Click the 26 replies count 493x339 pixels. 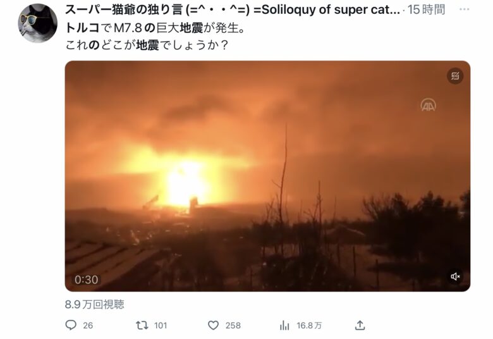pos(88,326)
